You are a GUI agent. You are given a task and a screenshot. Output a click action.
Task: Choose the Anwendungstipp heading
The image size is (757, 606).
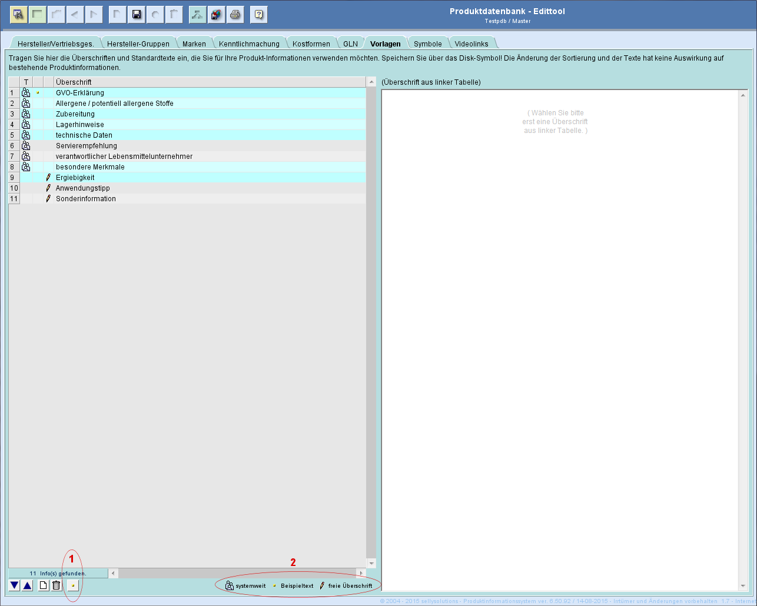point(83,188)
